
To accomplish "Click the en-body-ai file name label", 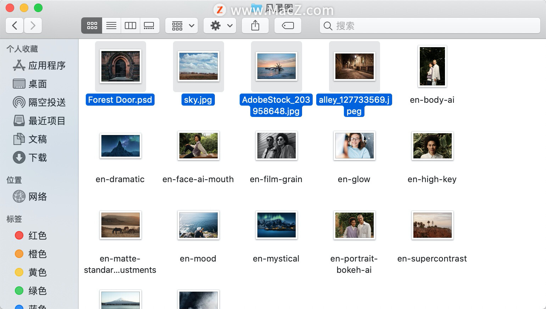I will click(x=432, y=100).
